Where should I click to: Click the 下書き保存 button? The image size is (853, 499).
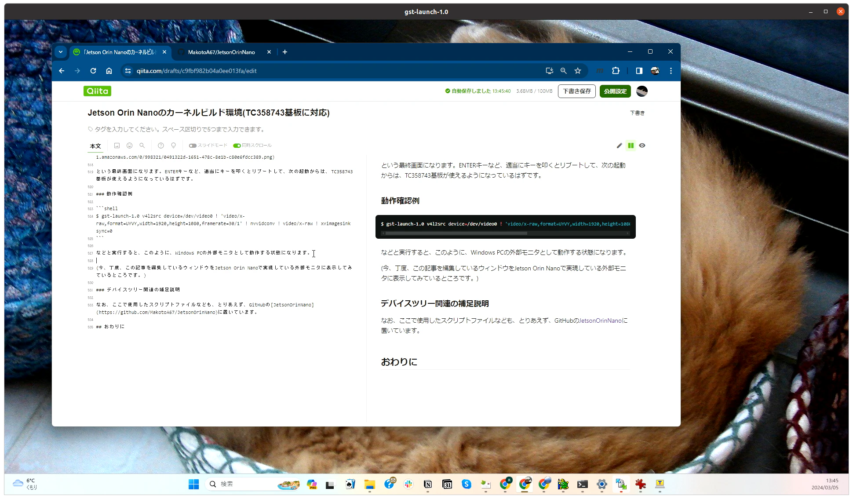coord(576,91)
